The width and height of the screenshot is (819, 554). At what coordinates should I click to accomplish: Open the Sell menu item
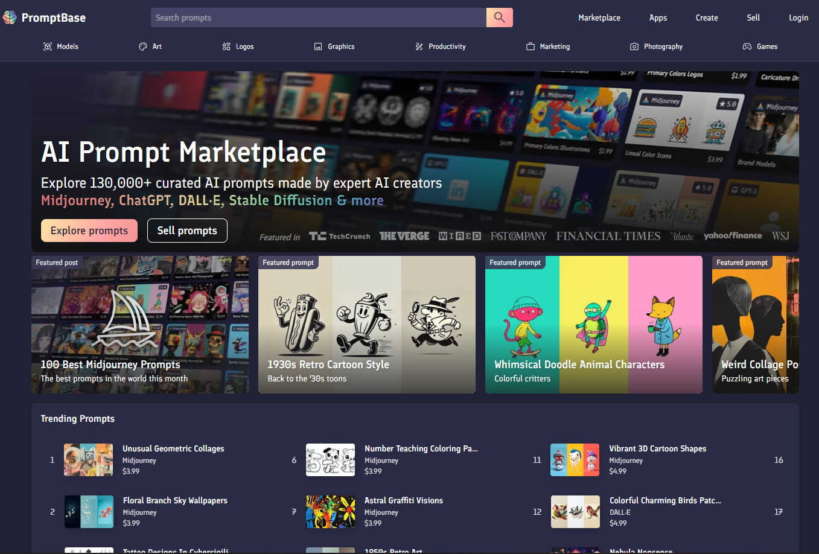[x=753, y=18]
